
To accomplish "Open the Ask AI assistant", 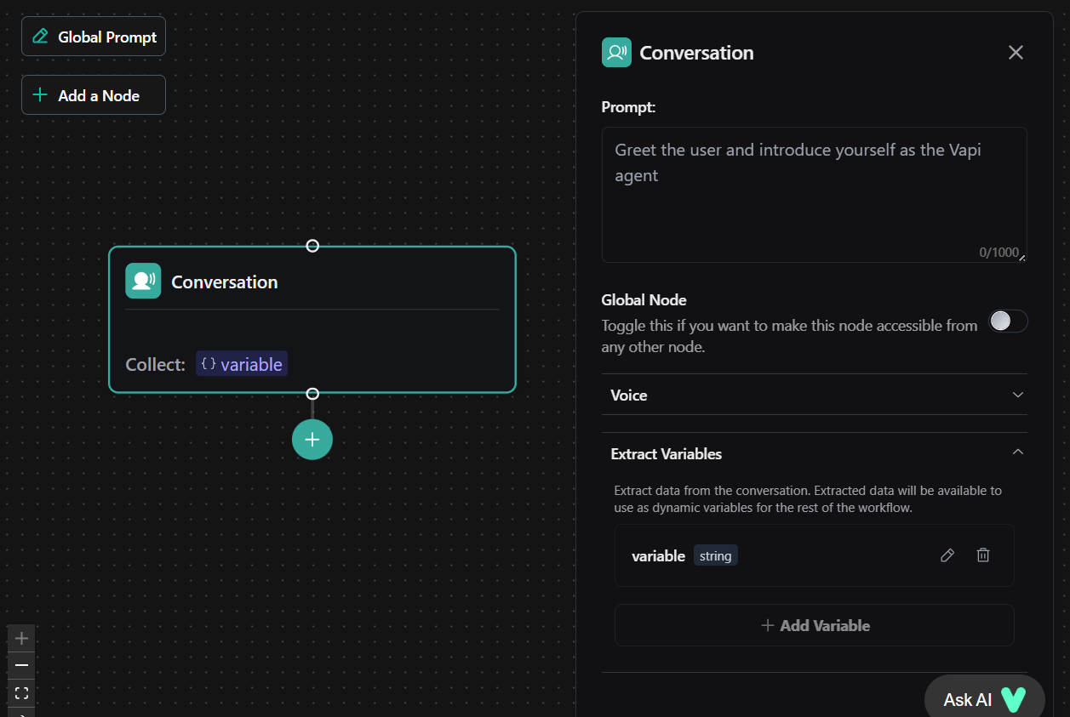I will tap(983, 699).
